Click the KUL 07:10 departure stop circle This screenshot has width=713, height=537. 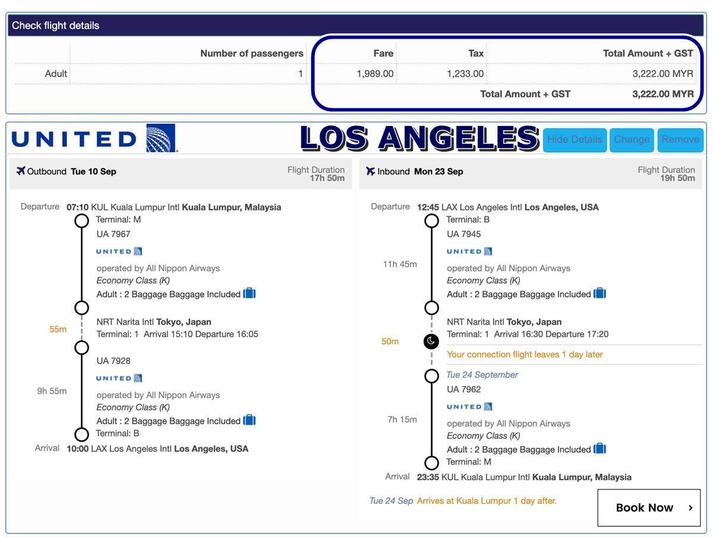click(81, 221)
